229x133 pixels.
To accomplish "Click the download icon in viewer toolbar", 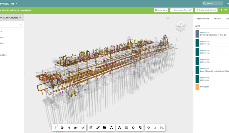I will 155,128.
